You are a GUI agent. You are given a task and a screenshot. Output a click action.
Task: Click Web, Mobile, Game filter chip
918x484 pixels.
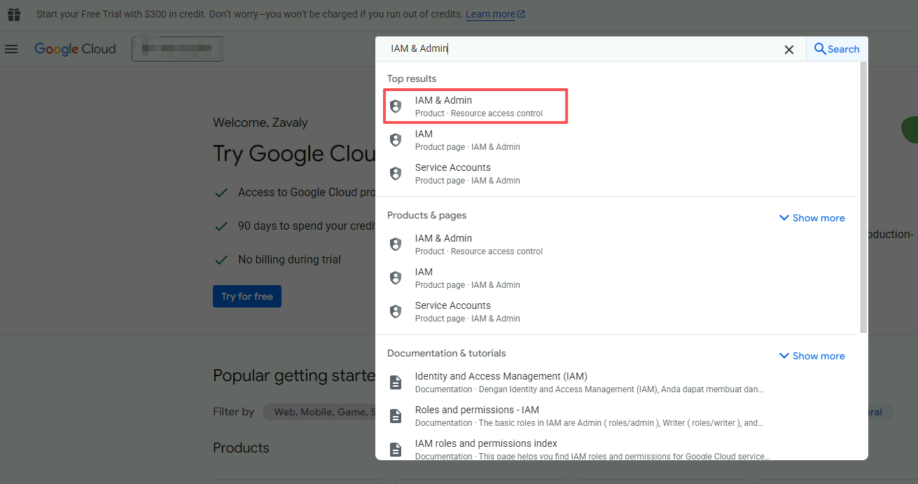click(x=320, y=412)
